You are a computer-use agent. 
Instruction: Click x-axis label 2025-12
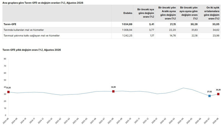click(146, 121)
